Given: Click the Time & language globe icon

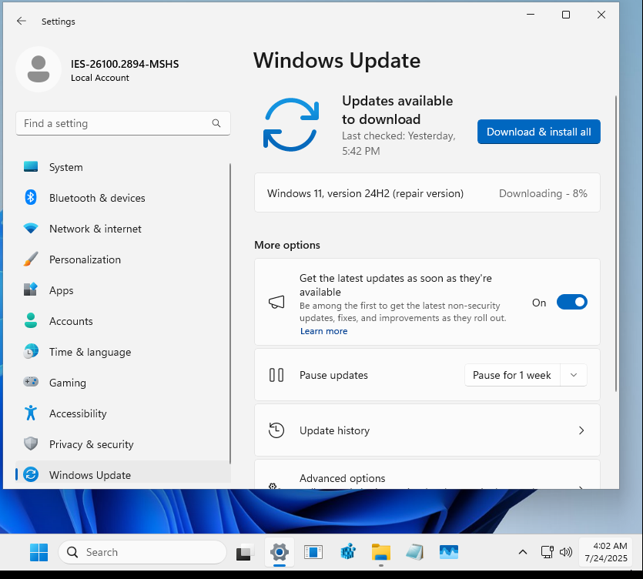Looking at the screenshot, I should [31, 351].
